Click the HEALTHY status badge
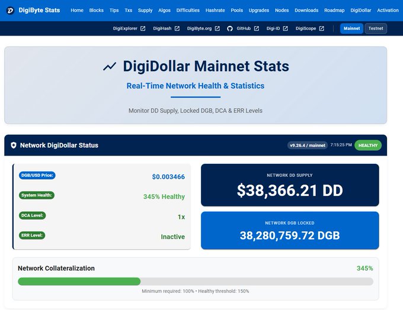The height and width of the screenshot is (310, 403). [368, 146]
